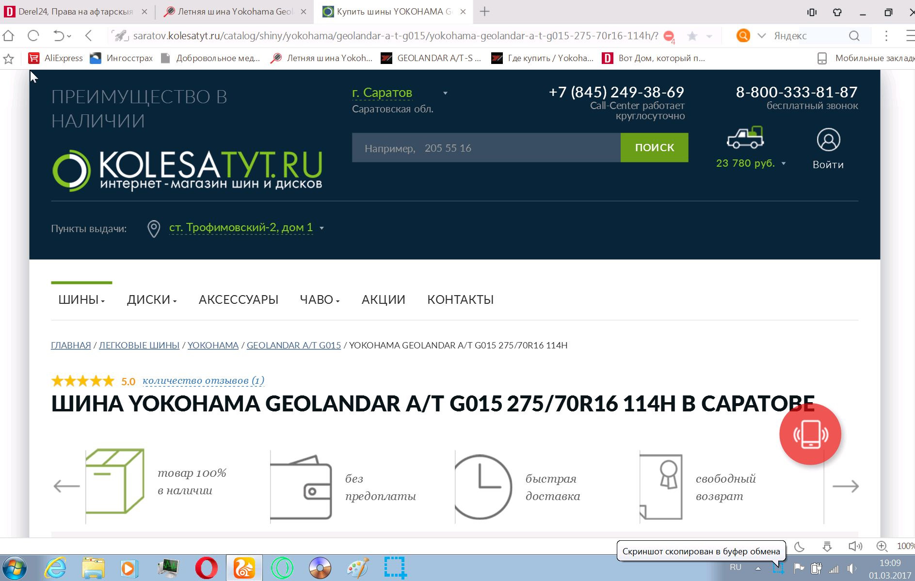
Task: Click zoom icon in browser status bar
Action: click(882, 547)
